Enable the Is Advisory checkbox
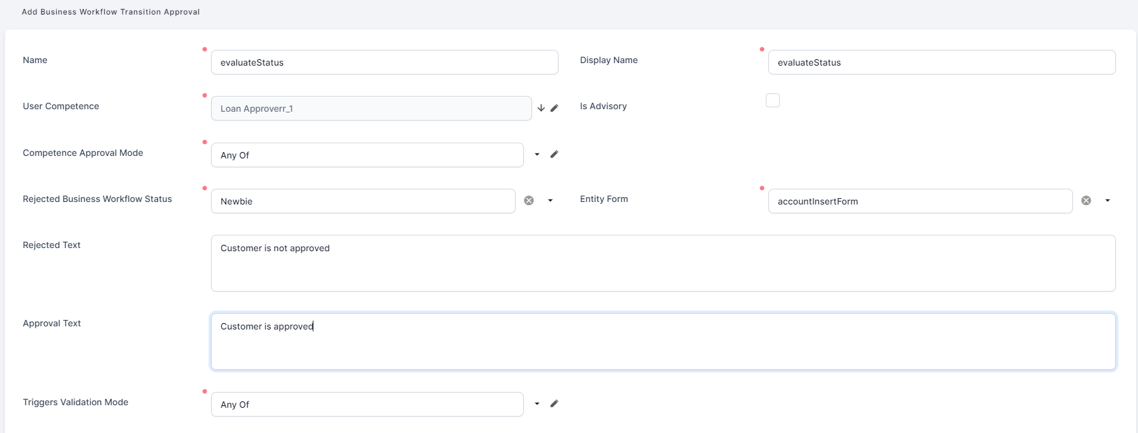Image resolution: width=1138 pixels, height=433 pixels. pos(773,100)
